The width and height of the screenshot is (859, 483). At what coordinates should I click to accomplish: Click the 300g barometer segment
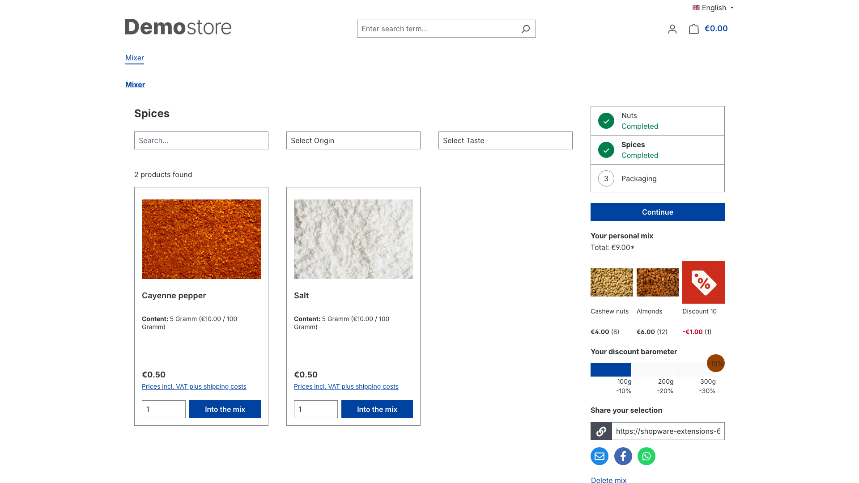point(694,370)
